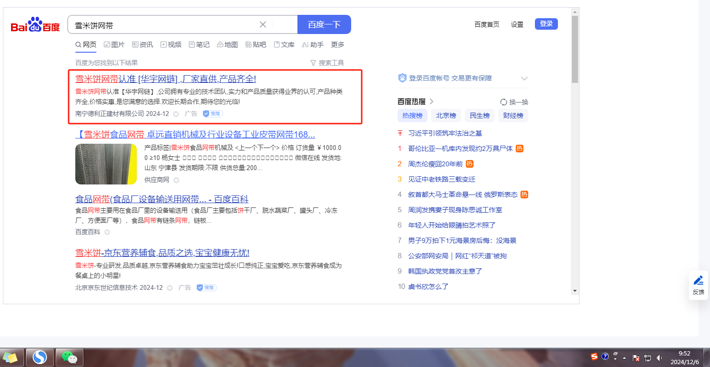This screenshot has width=710, height=367.
Task: Click the blue 登录 button
Action: 546,24
